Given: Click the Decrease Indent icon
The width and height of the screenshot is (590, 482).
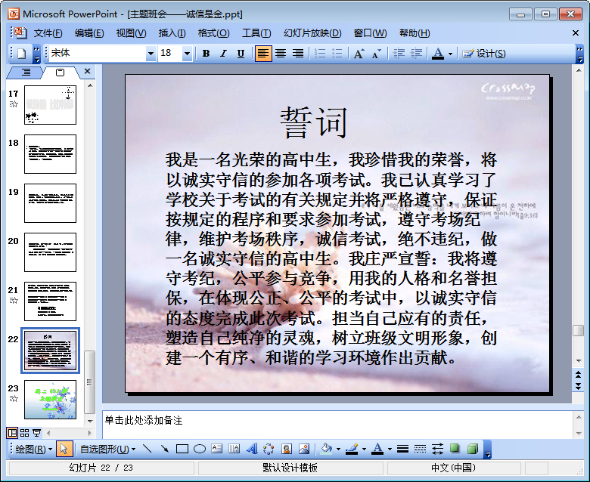Looking at the screenshot, I should [x=399, y=54].
